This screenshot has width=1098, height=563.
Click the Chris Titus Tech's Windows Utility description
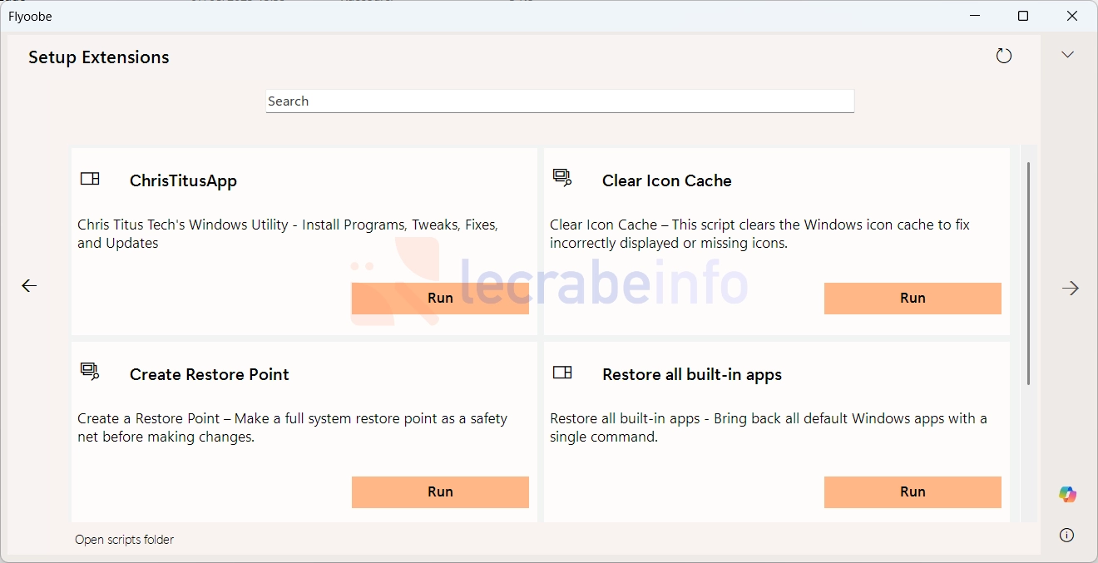[288, 234]
